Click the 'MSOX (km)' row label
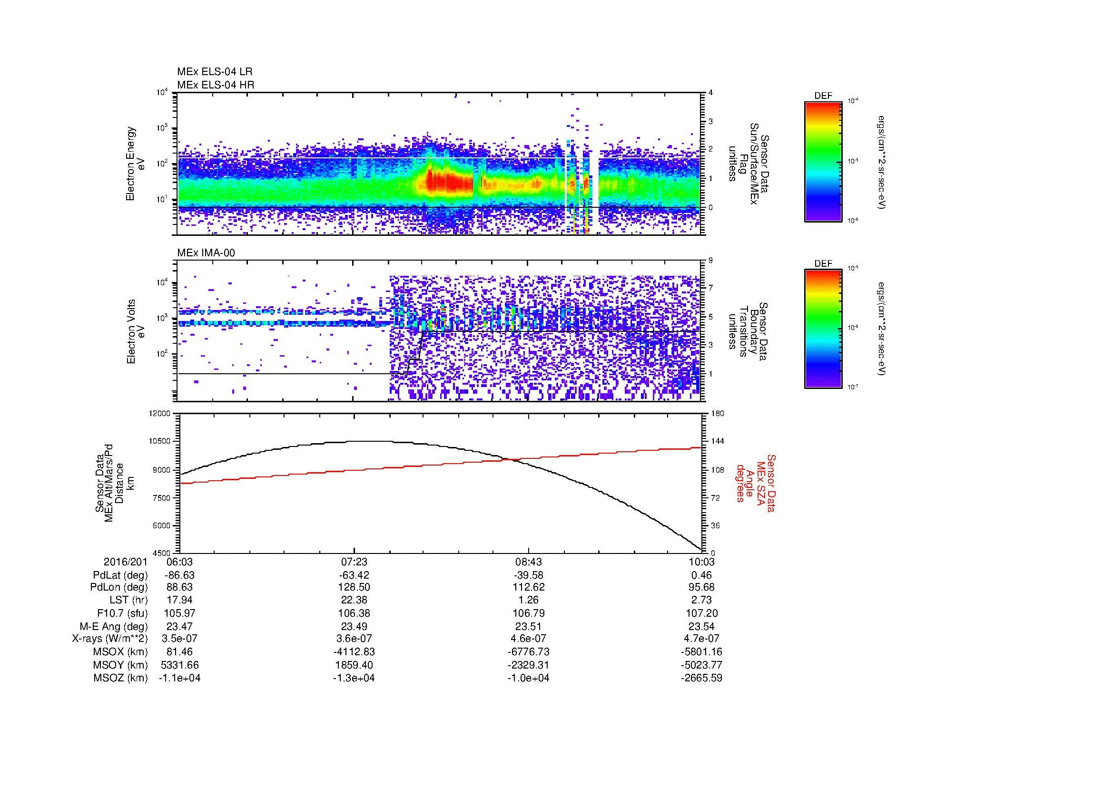1113x786 pixels. coord(121,652)
